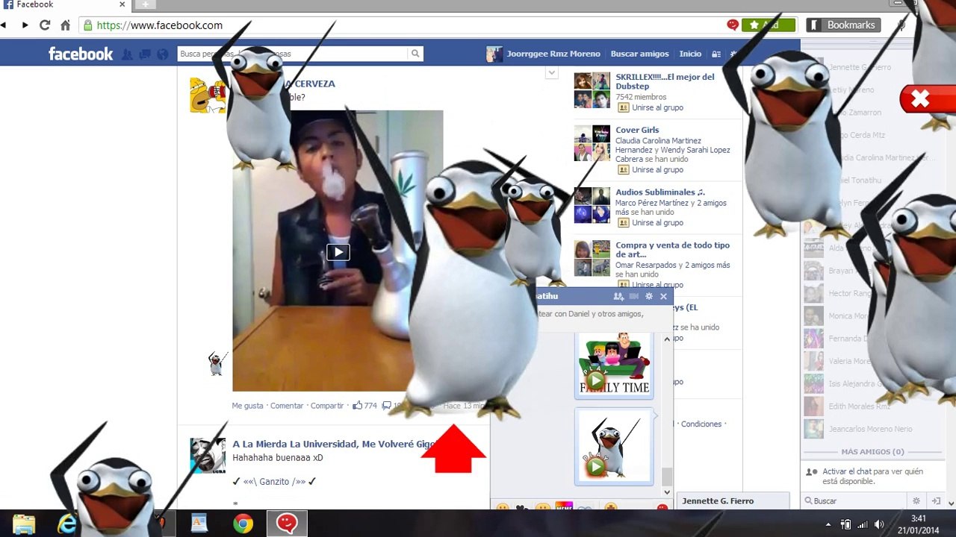The height and width of the screenshot is (537, 956).
Task: Join Cover Girls group via Unirse al grupo
Action: pos(657,169)
